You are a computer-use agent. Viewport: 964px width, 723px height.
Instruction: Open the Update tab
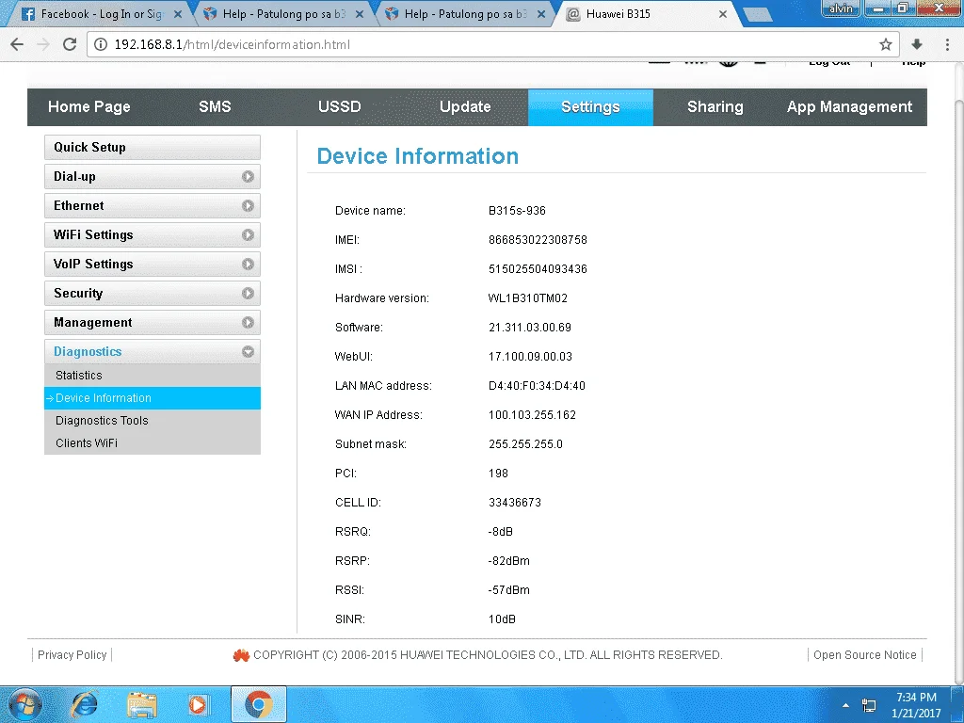465,107
